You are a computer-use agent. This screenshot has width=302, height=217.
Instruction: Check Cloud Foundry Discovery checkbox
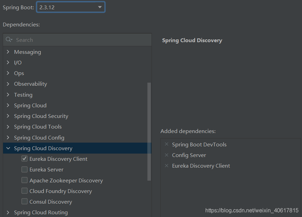coord(24,191)
